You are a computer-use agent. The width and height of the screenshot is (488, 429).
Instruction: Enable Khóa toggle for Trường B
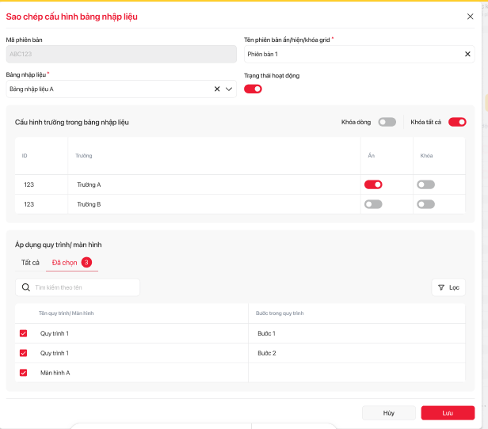tap(425, 204)
